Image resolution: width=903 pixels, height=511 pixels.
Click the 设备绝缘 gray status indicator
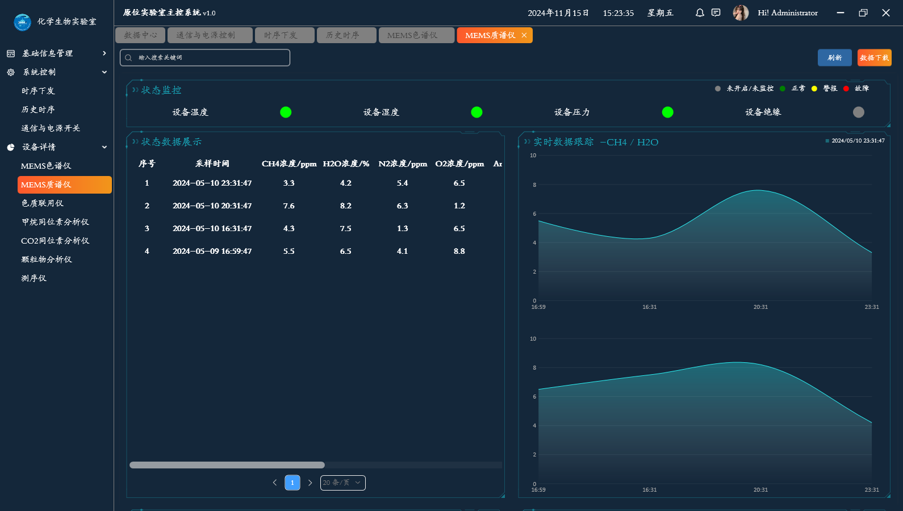(x=858, y=112)
